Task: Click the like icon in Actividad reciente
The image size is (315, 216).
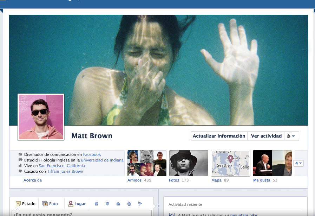Action: [172, 215]
